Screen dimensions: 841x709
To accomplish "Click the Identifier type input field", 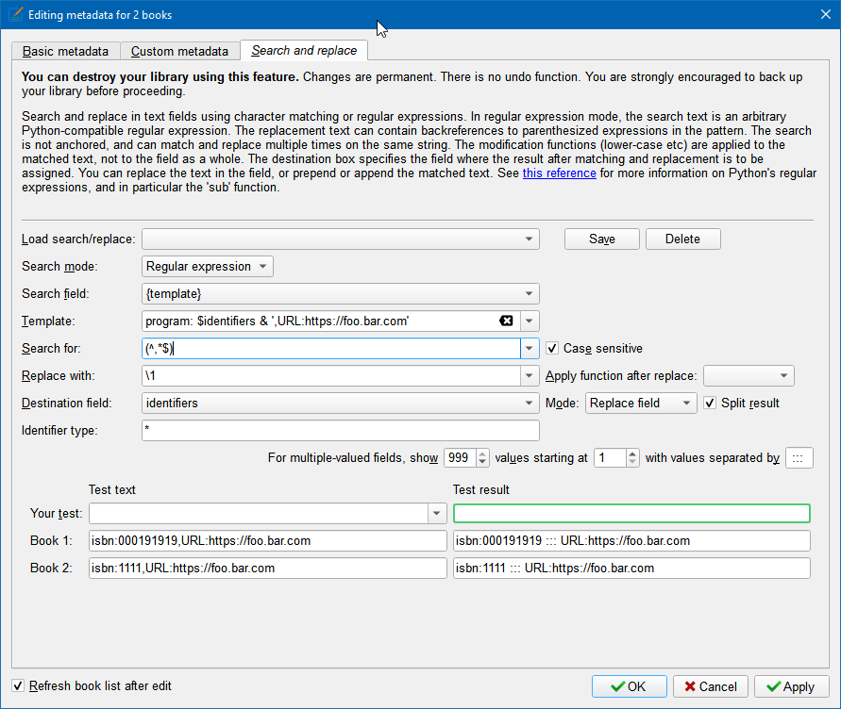I will [x=340, y=430].
